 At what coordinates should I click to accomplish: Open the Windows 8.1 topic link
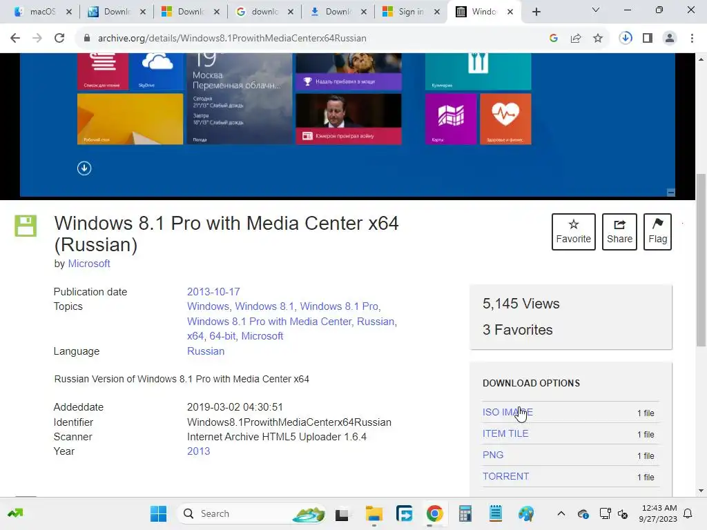[x=264, y=306]
